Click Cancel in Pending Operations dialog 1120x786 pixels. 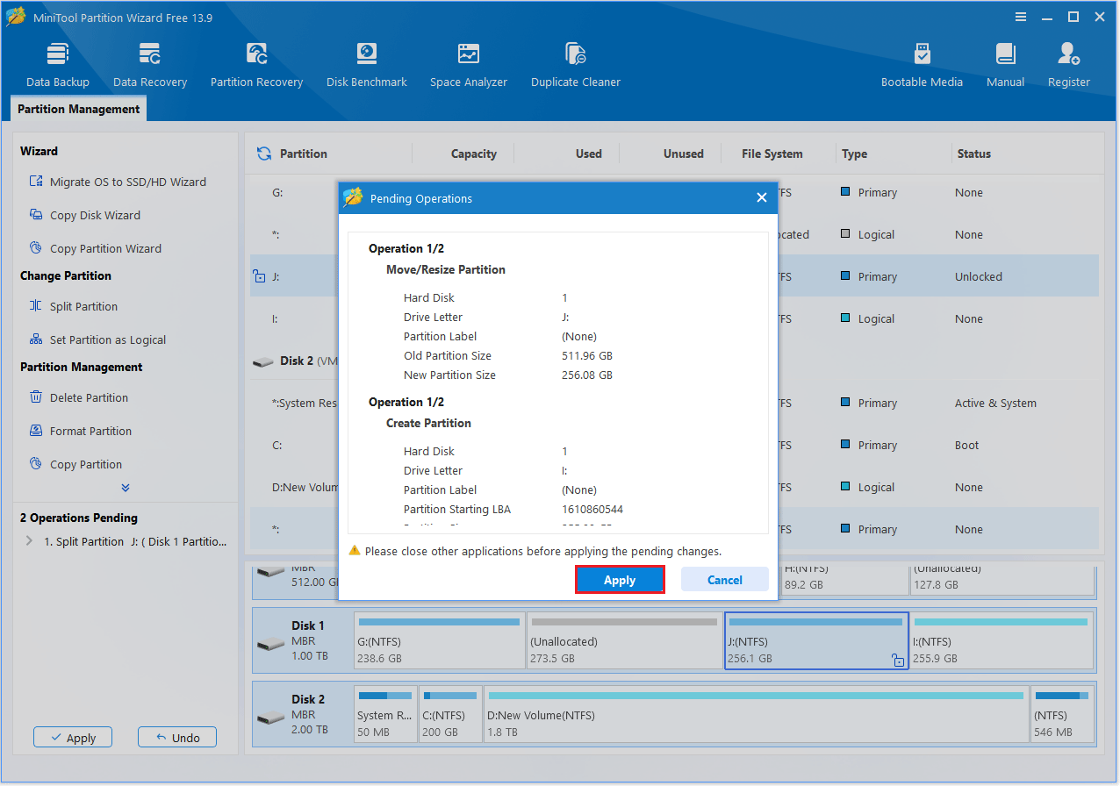pyautogui.click(x=725, y=580)
